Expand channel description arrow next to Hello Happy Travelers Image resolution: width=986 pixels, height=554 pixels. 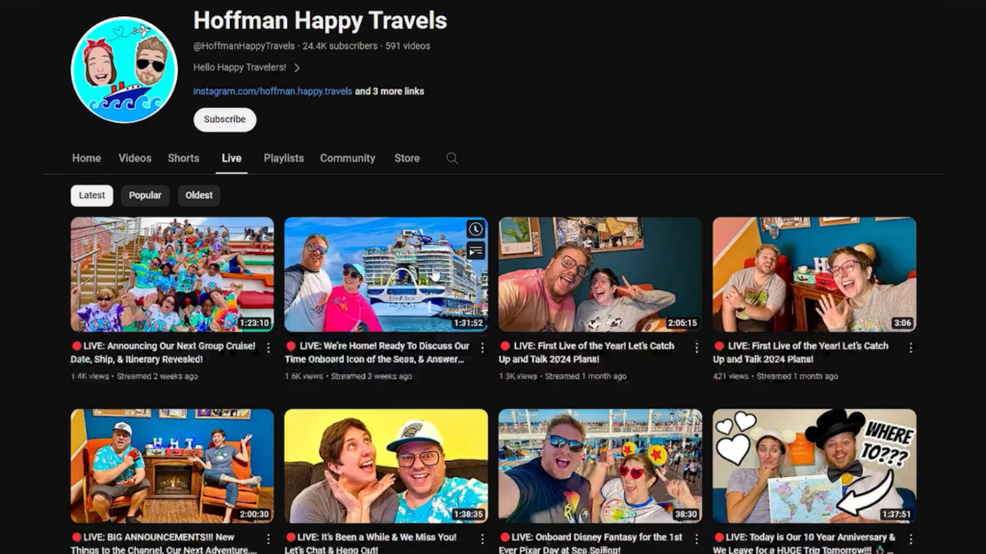coord(297,68)
